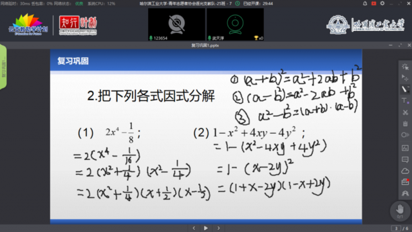The height and width of the screenshot is (232, 412).
Task: Select the scissors cut tool
Action: point(405,112)
